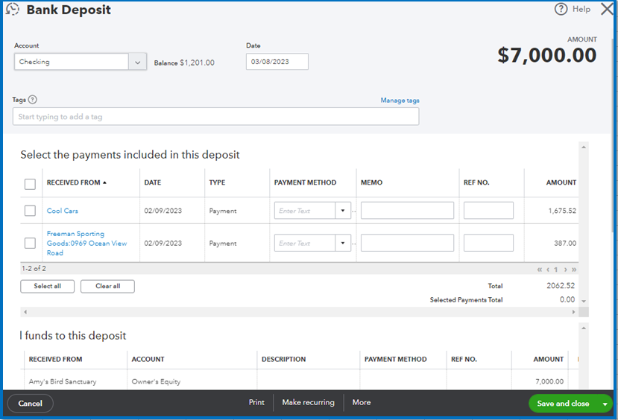Screen dimensions: 618x420
Task: Click the Help question mark icon
Action: pos(561,9)
